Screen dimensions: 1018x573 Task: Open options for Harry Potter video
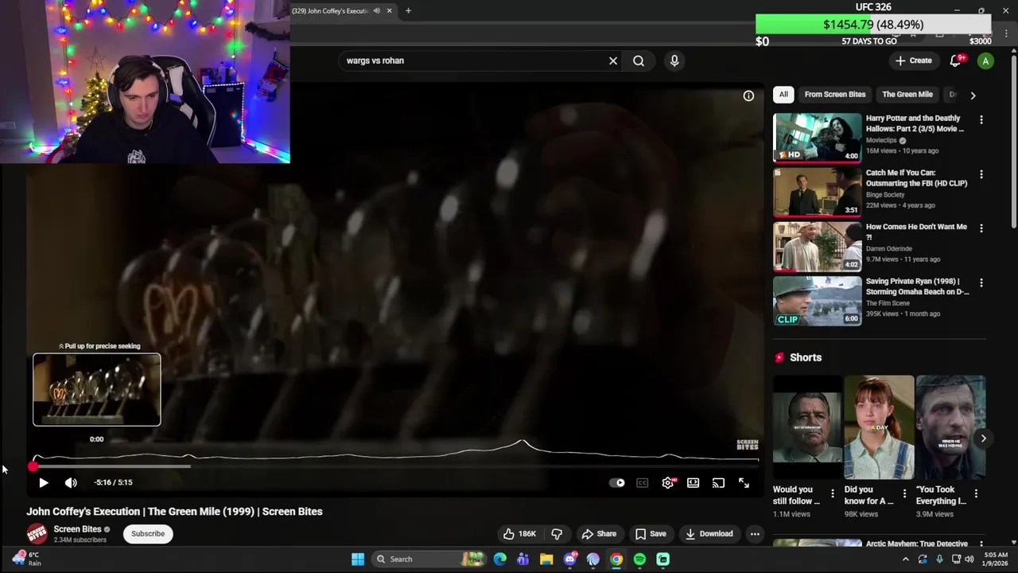981,119
